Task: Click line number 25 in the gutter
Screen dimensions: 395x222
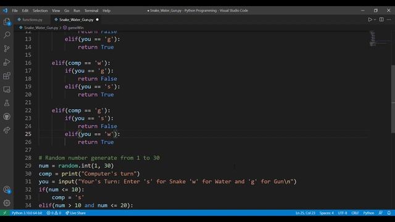Action: click(x=28, y=134)
